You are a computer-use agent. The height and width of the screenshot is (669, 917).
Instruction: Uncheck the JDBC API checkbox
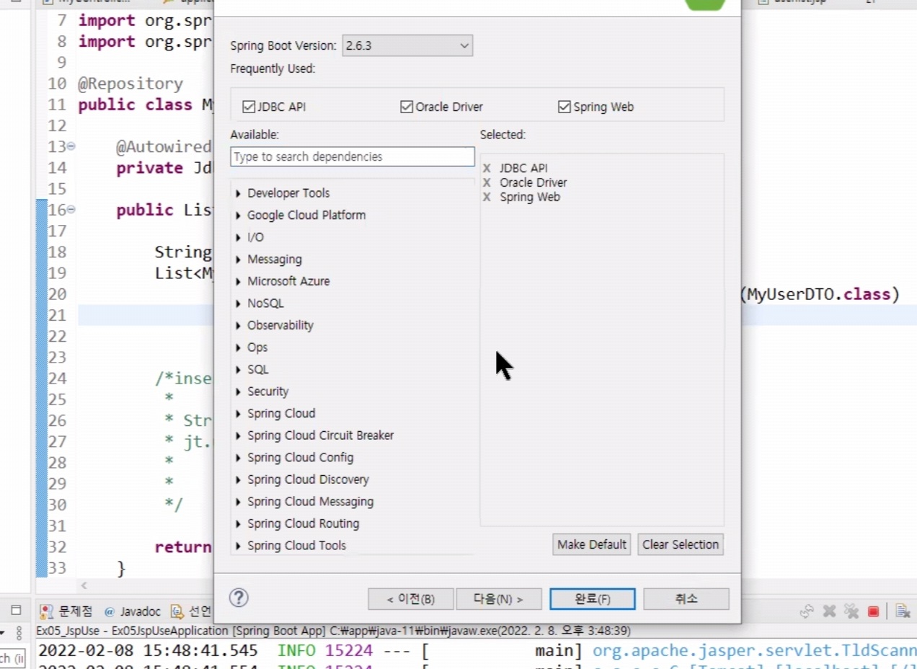tap(249, 107)
